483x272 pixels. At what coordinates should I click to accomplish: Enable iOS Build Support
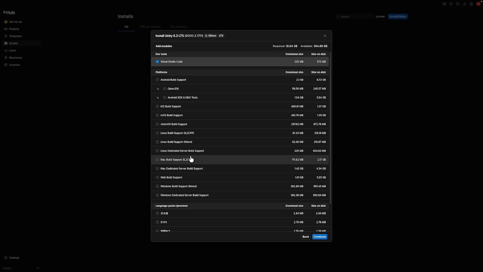[157, 107]
